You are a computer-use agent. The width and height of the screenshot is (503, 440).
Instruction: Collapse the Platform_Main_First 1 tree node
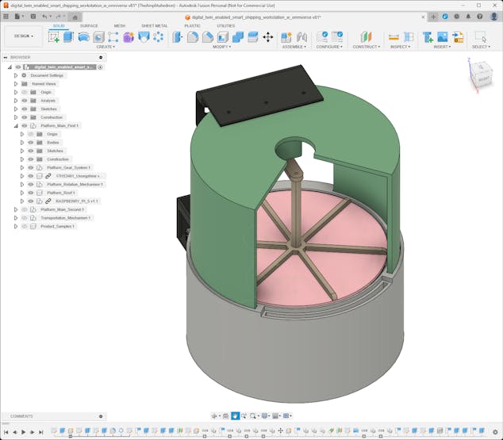pyautogui.click(x=15, y=125)
